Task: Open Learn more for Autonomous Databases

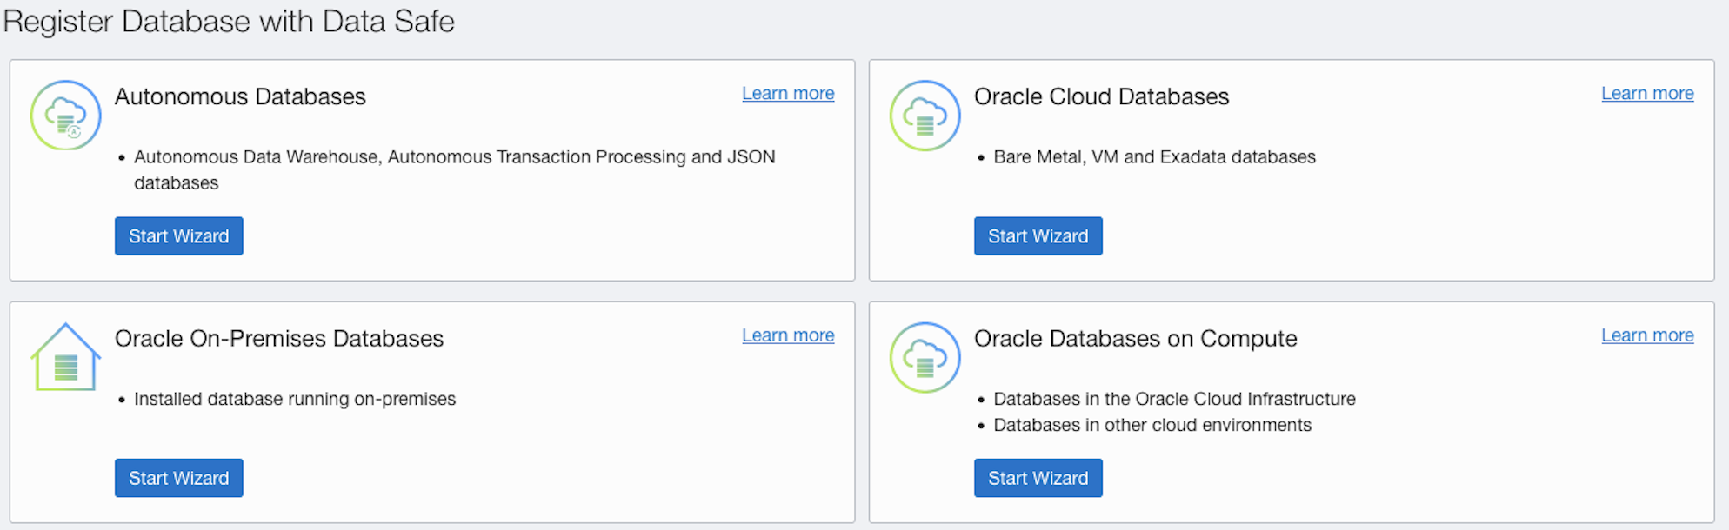Action: [x=787, y=93]
